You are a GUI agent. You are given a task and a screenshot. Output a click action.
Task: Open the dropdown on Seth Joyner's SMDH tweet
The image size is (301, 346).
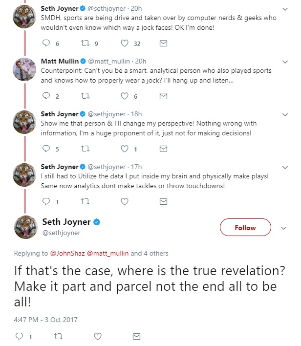285,9
